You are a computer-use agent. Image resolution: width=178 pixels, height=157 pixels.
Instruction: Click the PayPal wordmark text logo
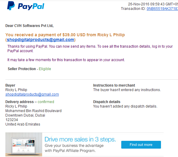coord(31,7)
